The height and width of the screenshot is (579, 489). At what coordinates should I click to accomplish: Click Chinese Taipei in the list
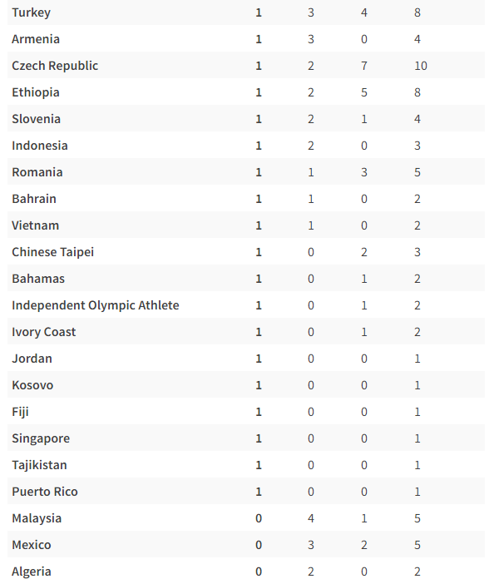(52, 252)
